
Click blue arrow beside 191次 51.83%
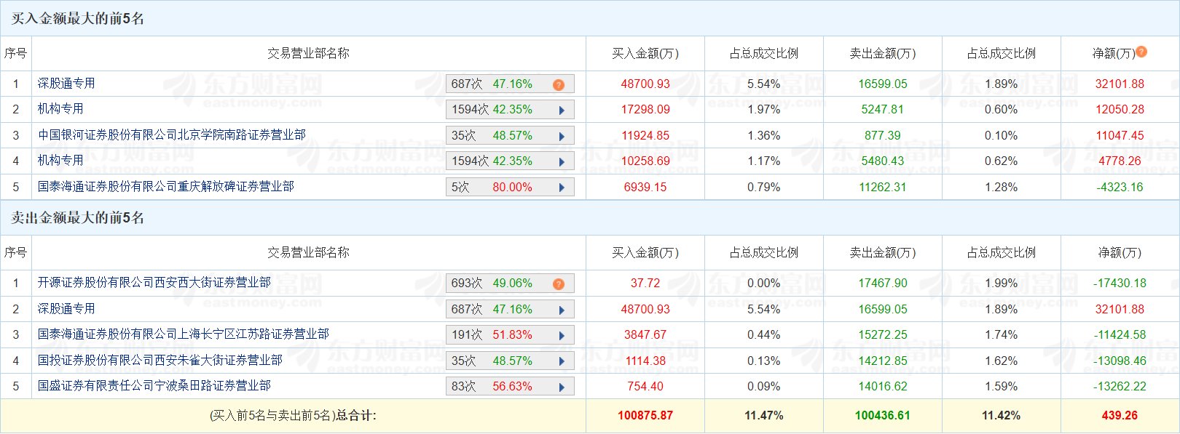tap(562, 336)
